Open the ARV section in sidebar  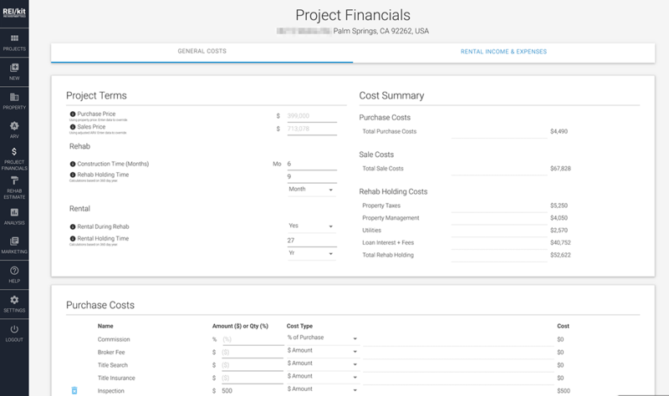point(14,129)
